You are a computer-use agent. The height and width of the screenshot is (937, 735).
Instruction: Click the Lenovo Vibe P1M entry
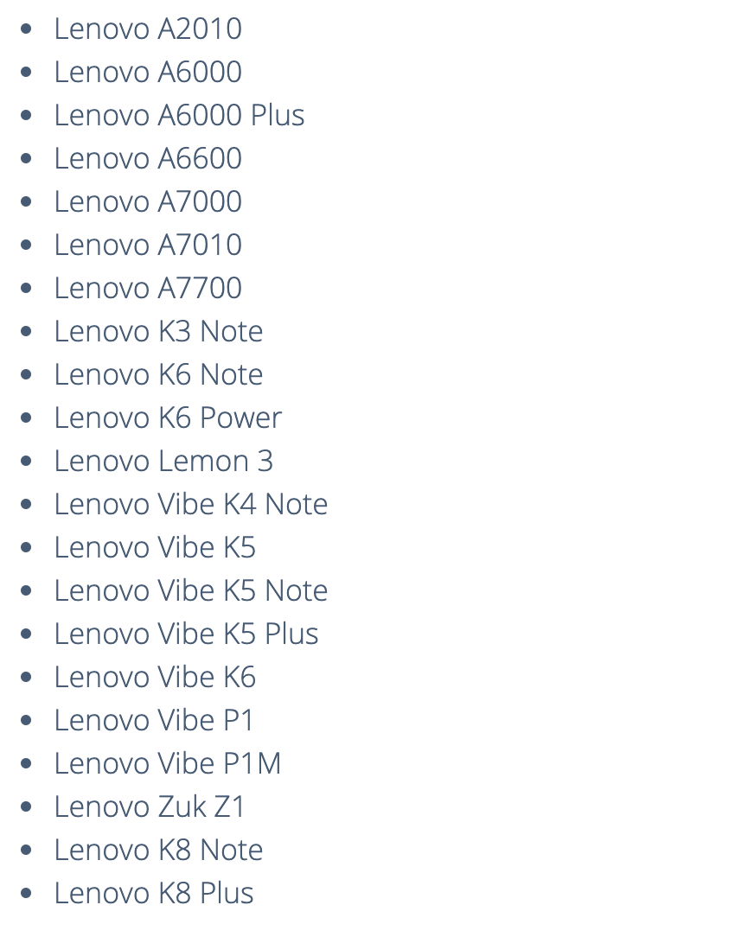tap(167, 763)
